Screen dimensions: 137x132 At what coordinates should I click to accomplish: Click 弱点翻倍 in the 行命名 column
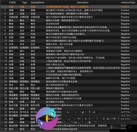coord(13,115)
